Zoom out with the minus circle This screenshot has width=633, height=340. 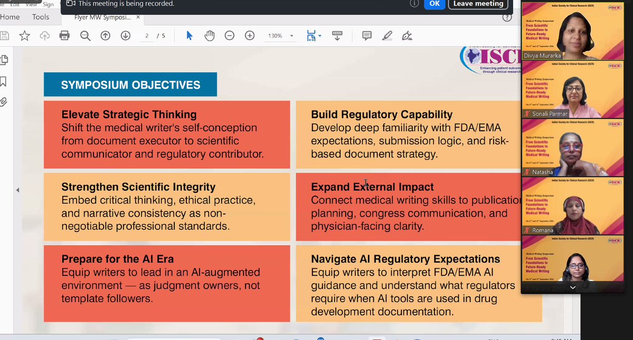tap(229, 36)
